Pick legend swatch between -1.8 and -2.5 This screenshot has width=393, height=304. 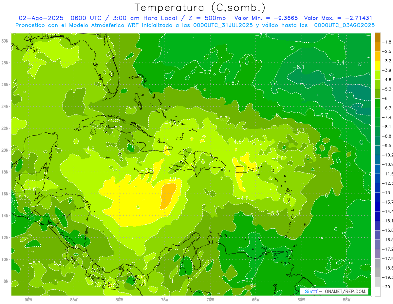tap(378, 47)
